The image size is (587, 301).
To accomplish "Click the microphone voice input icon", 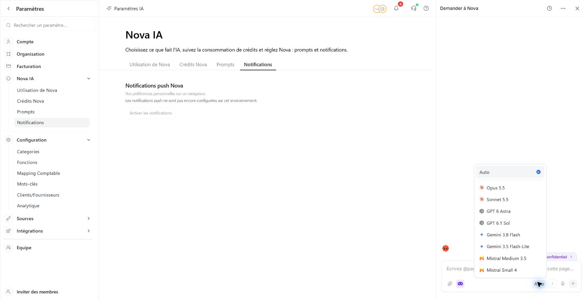I will [563, 284].
